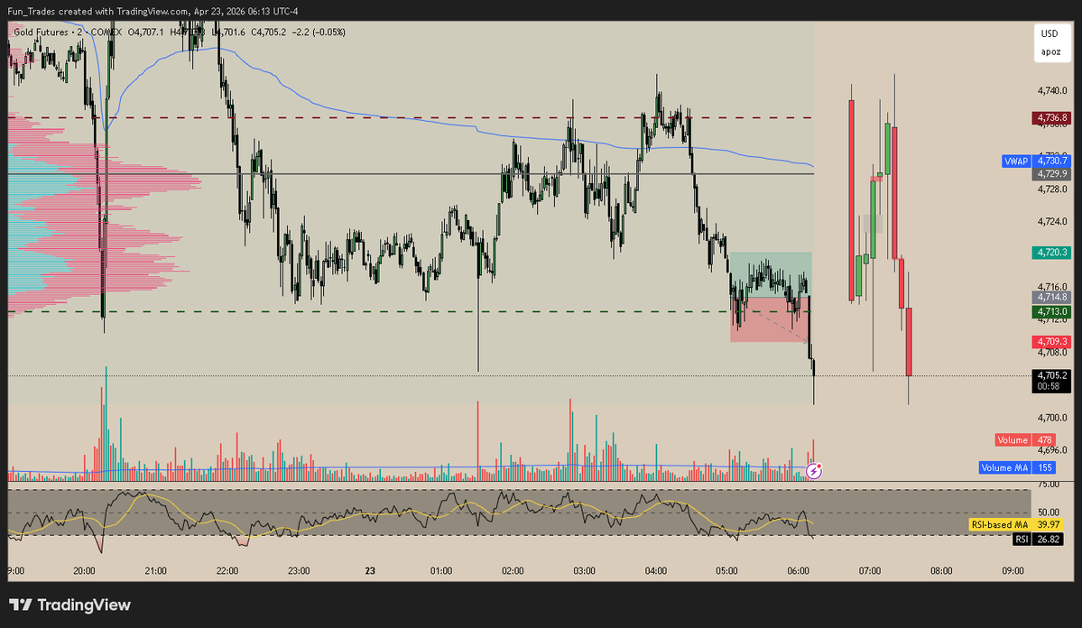Click the purple lightning emoji on the chart

pyautogui.click(x=813, y=471)
